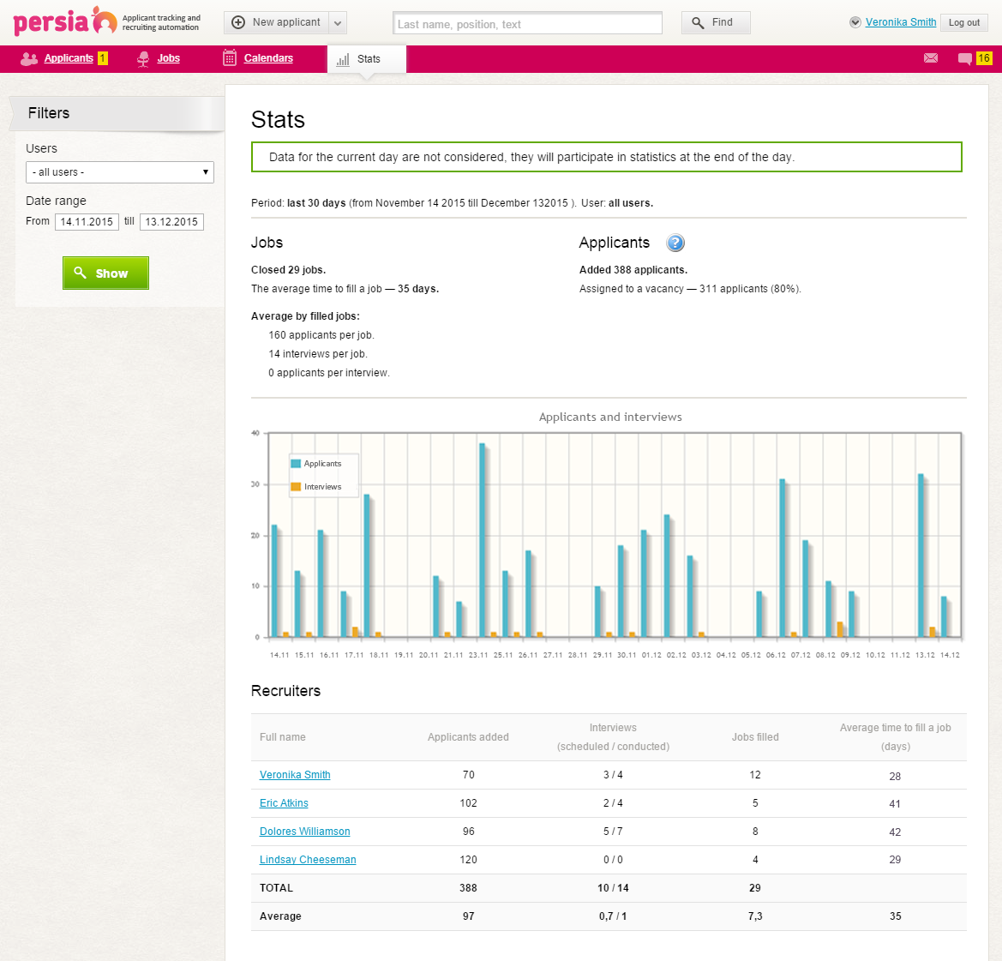
Task: Focus the search field for last name
Action: click(x=527, y=24)
